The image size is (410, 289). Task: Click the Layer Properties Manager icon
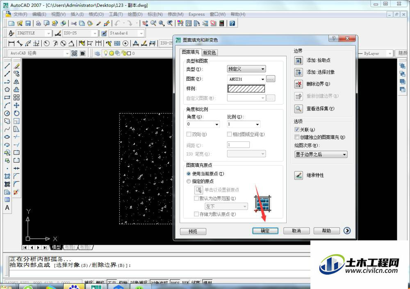(x=97, y=54)
